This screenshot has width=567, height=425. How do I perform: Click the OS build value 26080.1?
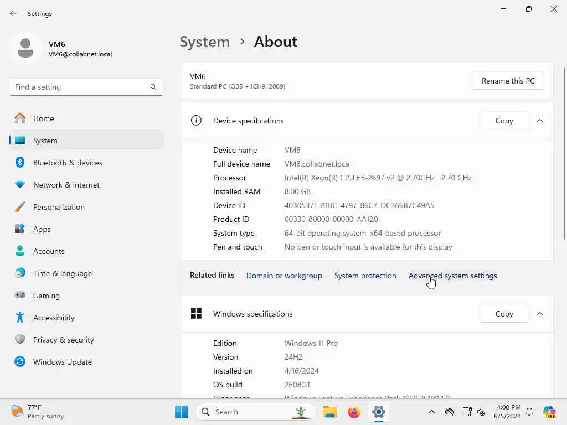click(x=297, y=385)
